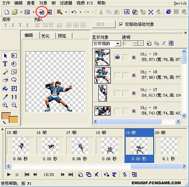Open the 编辑 menu
Screen dimensions: 189x187
coord(18,3)
